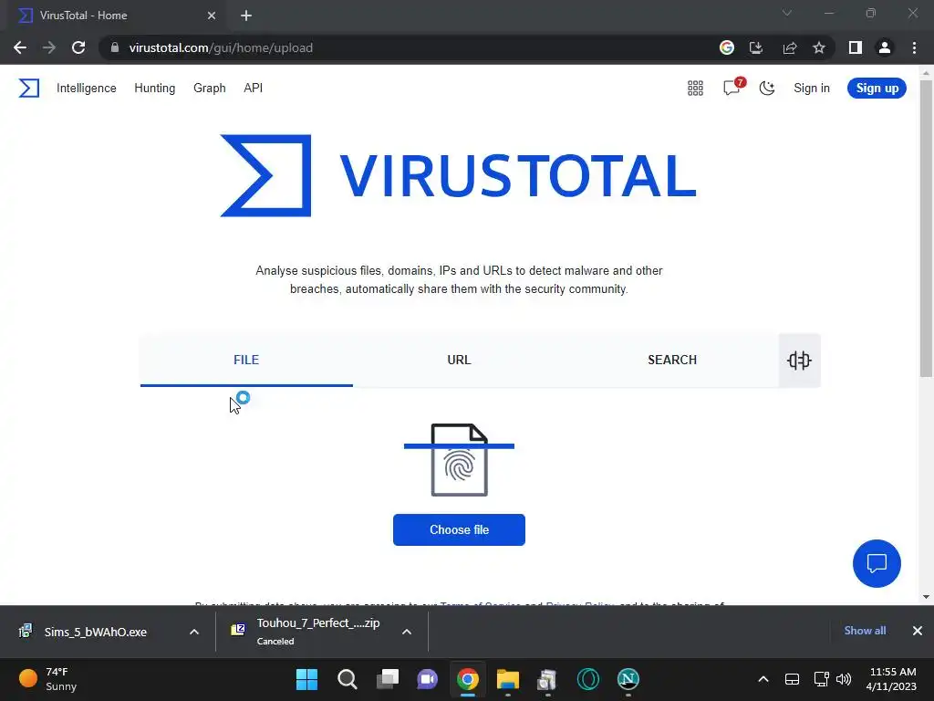The image size is (934, 701).
Task: Click the browser forward arrow
Action: coord(49,47)
